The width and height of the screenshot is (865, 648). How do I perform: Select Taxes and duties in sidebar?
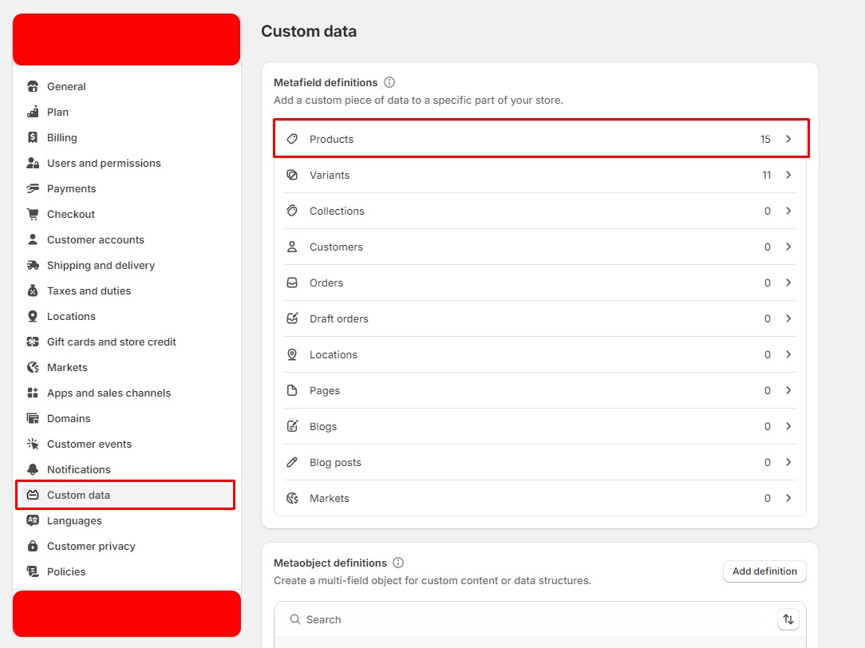click(89, 290)
